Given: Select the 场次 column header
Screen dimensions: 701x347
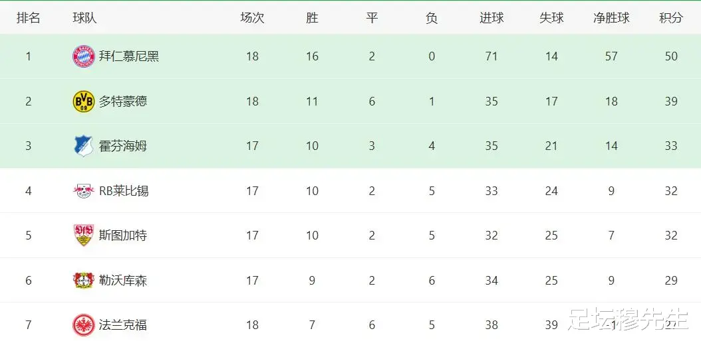Looking at the screenshot, I should [252, 18].
